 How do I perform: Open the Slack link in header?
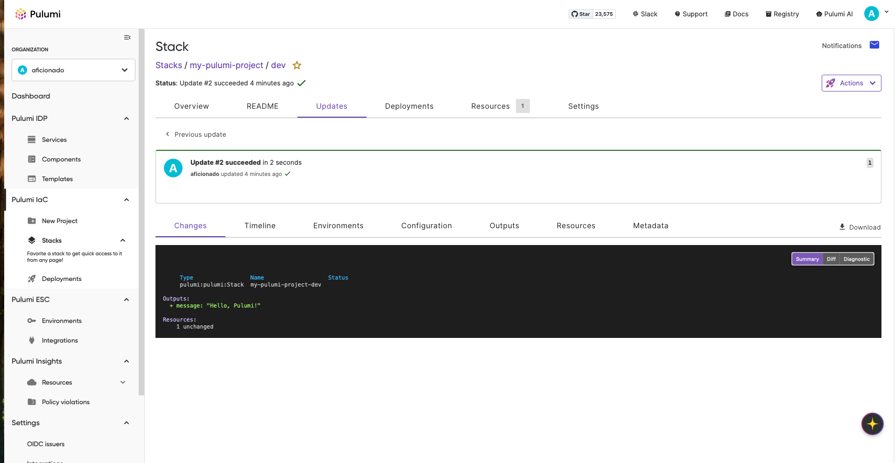pyautogui.click(x=645, y=14)
